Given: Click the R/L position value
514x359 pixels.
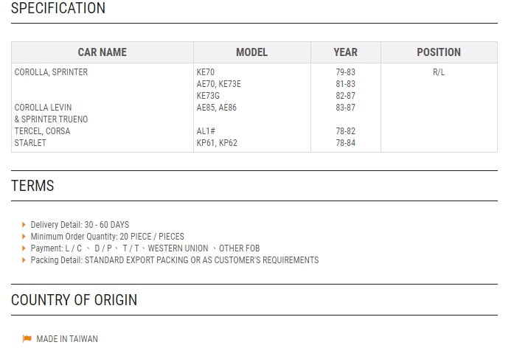Looking at the screenshot, I should (x=439, y=72).
